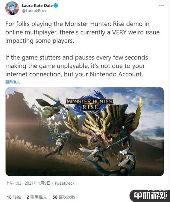Click the first paragraph mentioning Rise demo
The height and width of the screenshot is (202, 170).
point(82,32)
